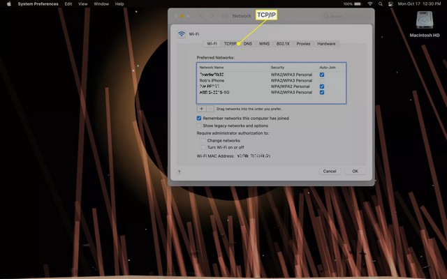
Task: Open the System Preferences menu
Action: [38, 4]
